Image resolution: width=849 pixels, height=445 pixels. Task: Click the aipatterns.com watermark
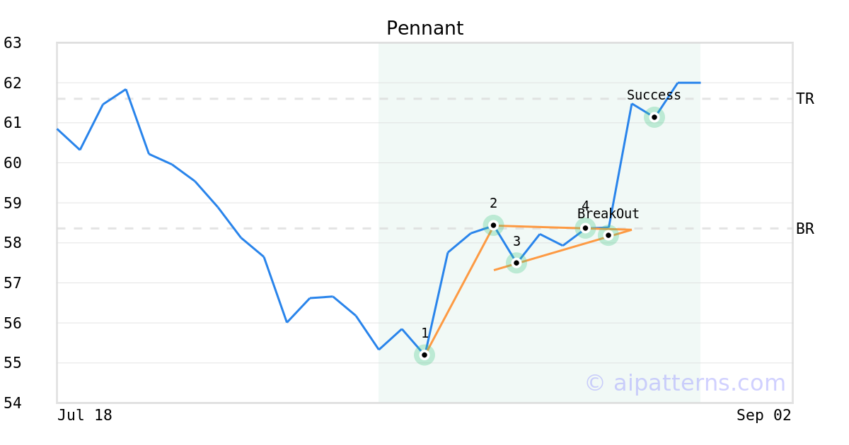pyautogui.click(x=685, y=383)
